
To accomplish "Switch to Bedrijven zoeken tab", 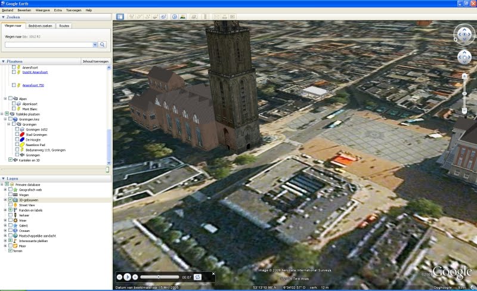I will coord(40,26).
